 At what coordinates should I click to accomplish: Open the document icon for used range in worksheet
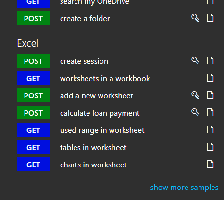(210, 129)
